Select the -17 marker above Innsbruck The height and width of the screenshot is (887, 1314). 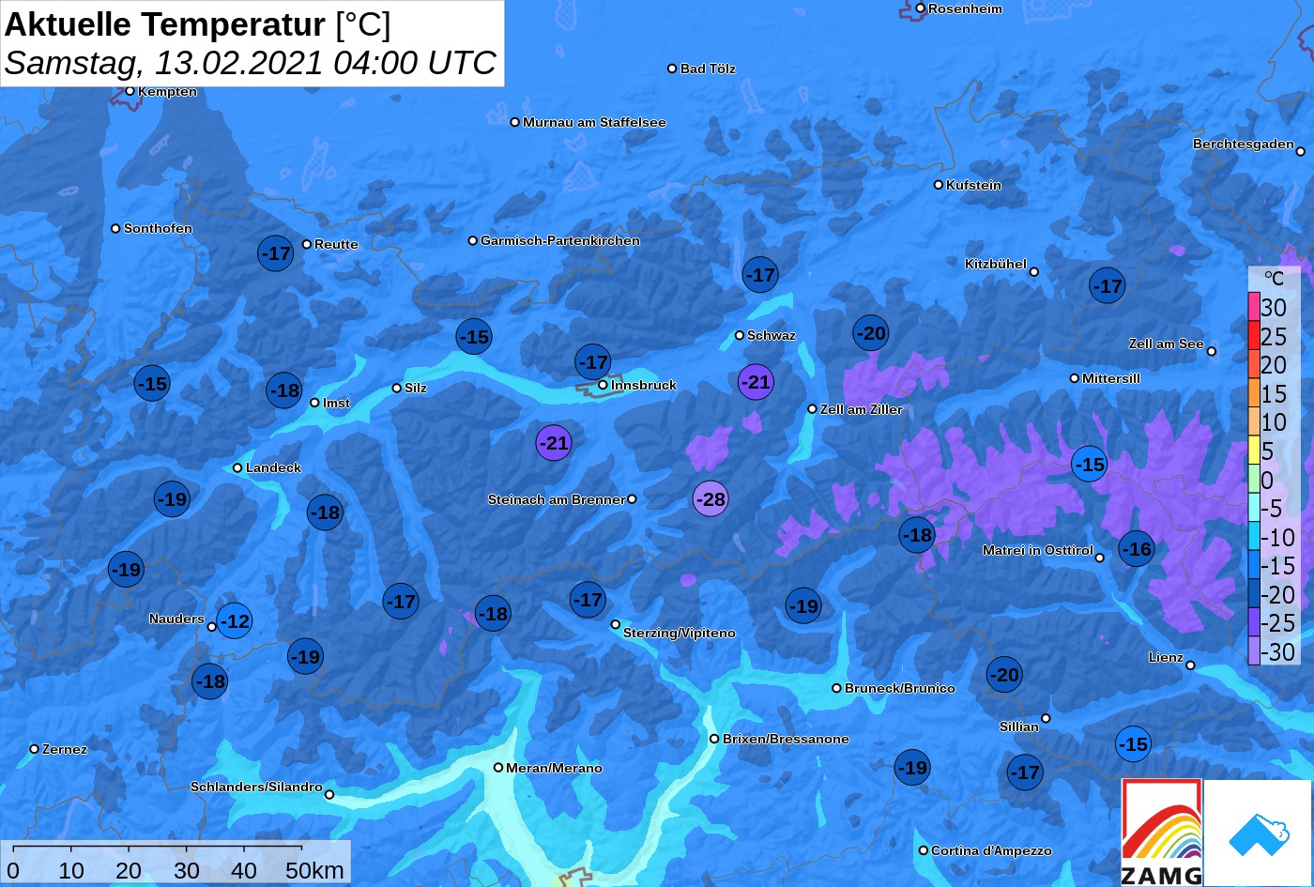[593, 361]
